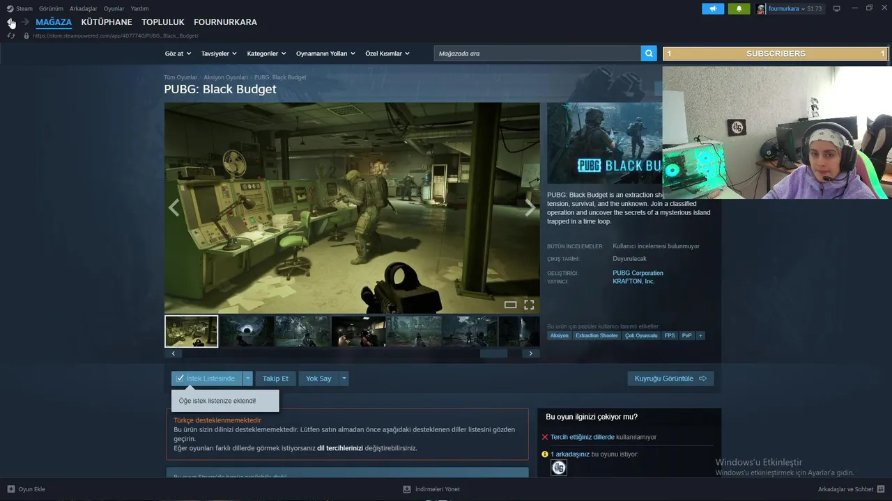Open the Göz at dropdown

coord(178,54)
